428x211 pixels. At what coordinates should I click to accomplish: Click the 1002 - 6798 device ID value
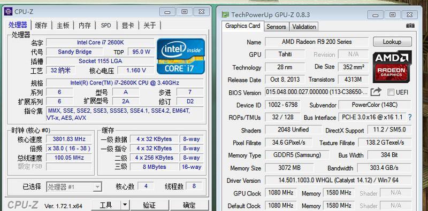(282, 105)
